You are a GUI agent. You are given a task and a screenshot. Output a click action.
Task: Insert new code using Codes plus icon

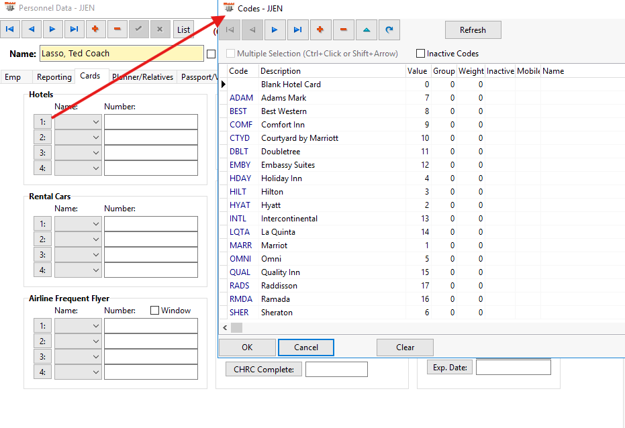point(320,30)
